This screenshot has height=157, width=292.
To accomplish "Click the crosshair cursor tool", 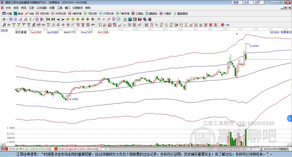I will coord(104,19).
